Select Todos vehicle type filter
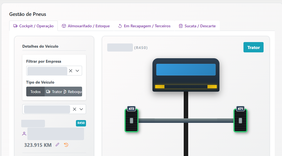Screen dimensions: 282x156 (x=35, y=92)
